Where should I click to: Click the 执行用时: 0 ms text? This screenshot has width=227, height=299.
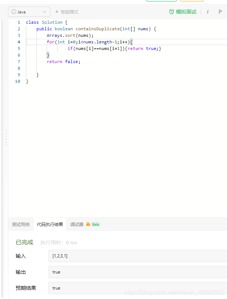[59, 242]
